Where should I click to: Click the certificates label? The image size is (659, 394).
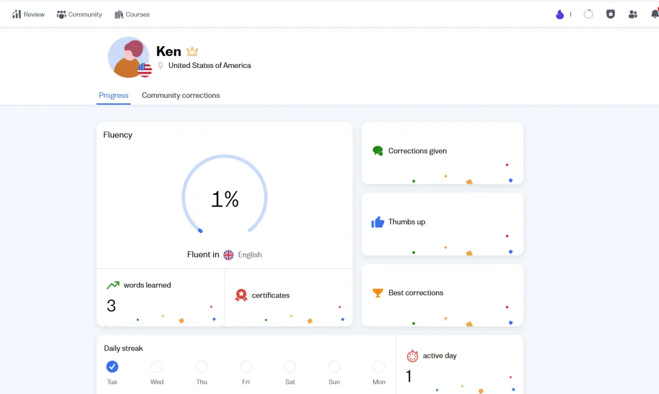tap(270, 296)
